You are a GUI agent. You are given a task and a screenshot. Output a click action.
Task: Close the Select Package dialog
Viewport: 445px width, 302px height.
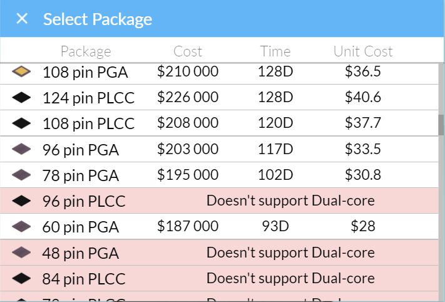pos(22,19)
